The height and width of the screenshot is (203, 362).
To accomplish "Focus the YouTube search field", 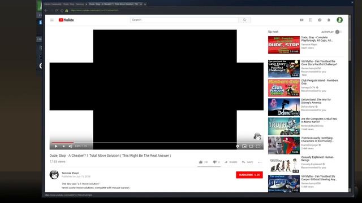I will pos(184,20).
